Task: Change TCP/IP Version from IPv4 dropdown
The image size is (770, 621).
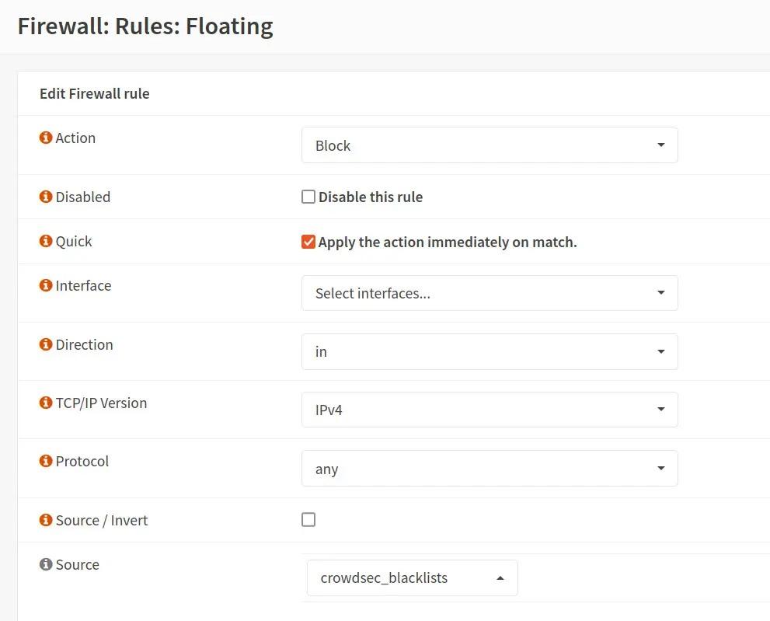Action: point(490,410)
